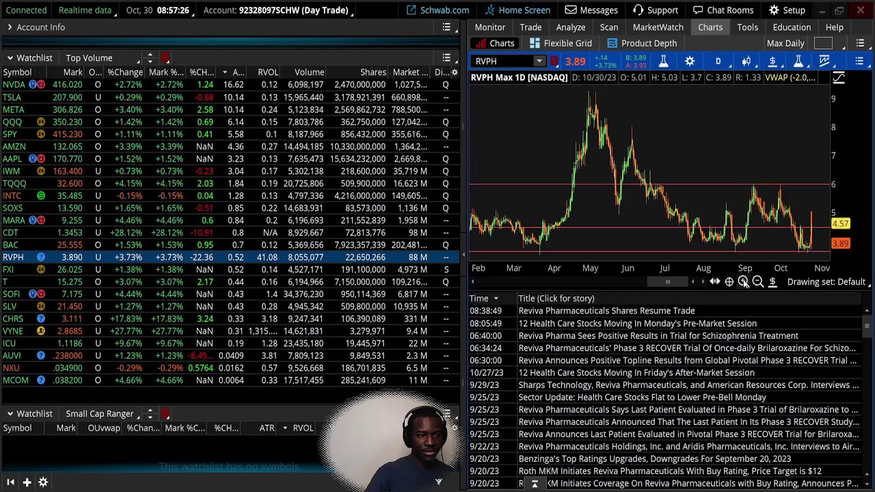Open Chat Rooms
Screen dimensions: 875x492
pyautogui.click(x=723, y=10)
